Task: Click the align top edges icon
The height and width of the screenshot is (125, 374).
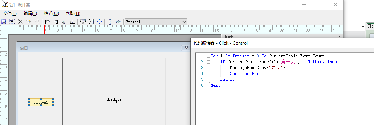Action: click(64, 22)
